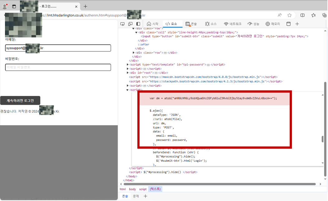Collapse the div class="col1" node
This screenshot has width=328, height=201.
pyautogui.click(x=136, y=32)
